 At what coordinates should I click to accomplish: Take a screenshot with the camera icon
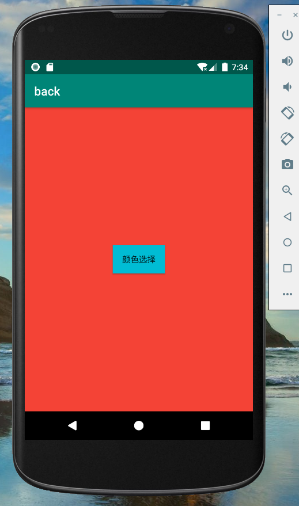pos(287,164)
